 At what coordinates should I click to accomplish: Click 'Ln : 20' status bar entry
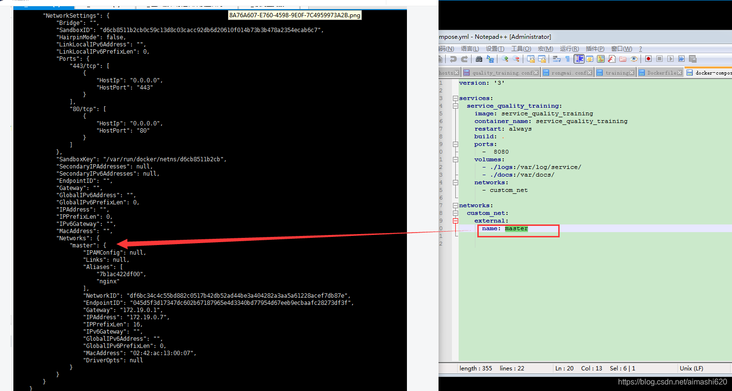[x=564, y=368]
